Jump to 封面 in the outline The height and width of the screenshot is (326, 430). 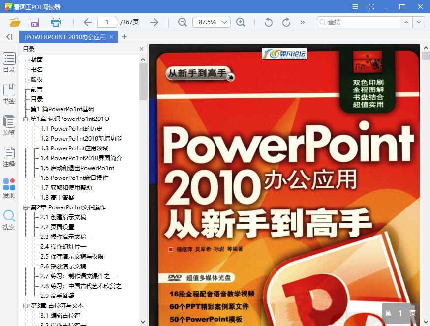37,60
